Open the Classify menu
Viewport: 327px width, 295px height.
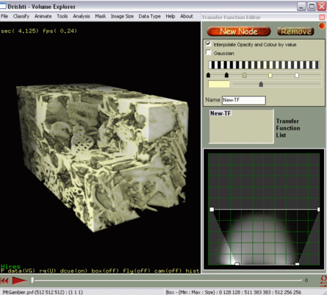(21, 16)
